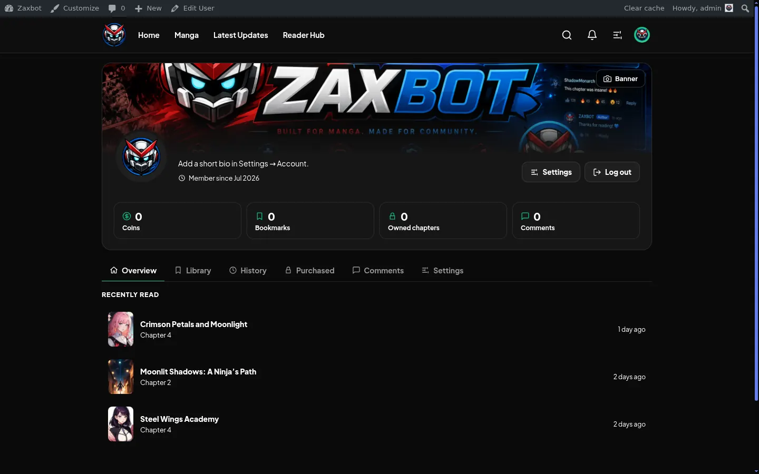Change the profile Banner image
The height and width of the screenshot is (474, 759).
pos(620,78)
